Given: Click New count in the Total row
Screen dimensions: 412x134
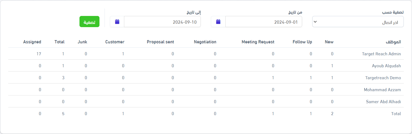Looking at the screenshot, I should (332, 114).
